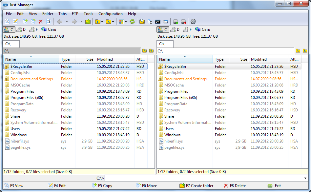Viewport: 311px width, 192px height.
Task: Open back history dropdown arrow
Action: click(67, 22)
